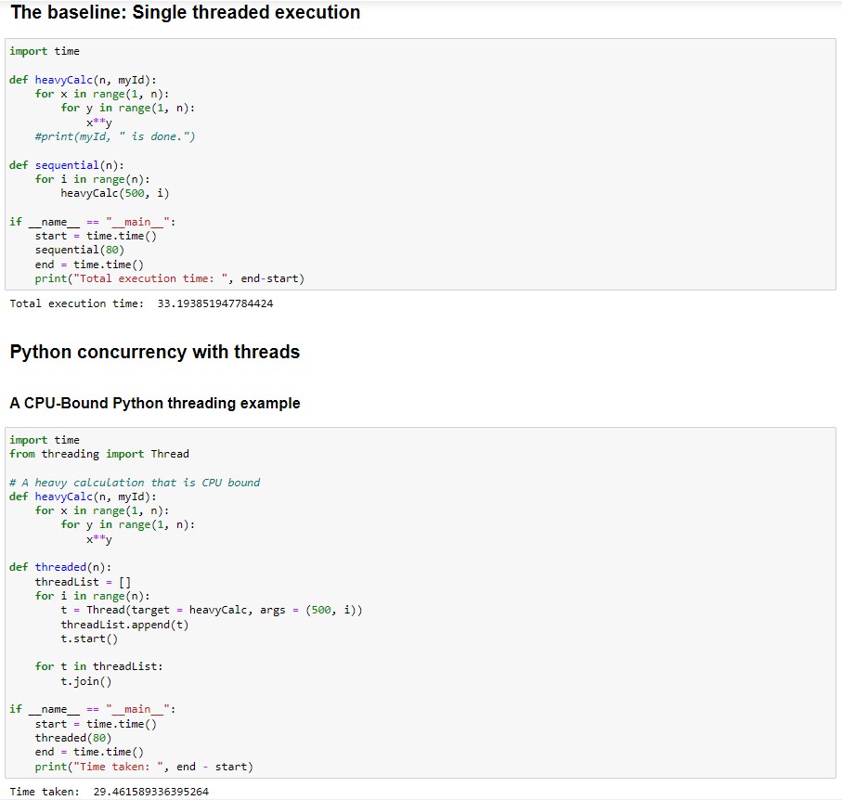Click 'def threaded(n):' line
This screenshot has height=800, width=842.
[60, 567]
